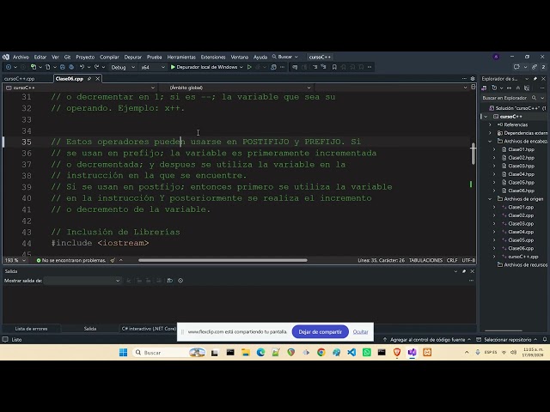Viewport: 550px width, 412px height.
Task: Click the Undo arrow icon
Action: click(82, 67)
